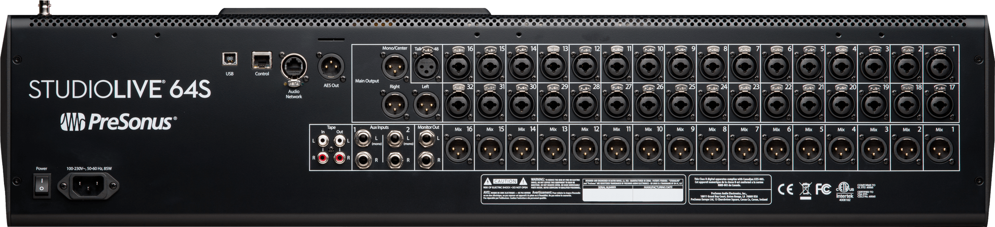Click input 17 combo jack
Image resolution: width=995 pixels, height=227 pixels.
940,105
